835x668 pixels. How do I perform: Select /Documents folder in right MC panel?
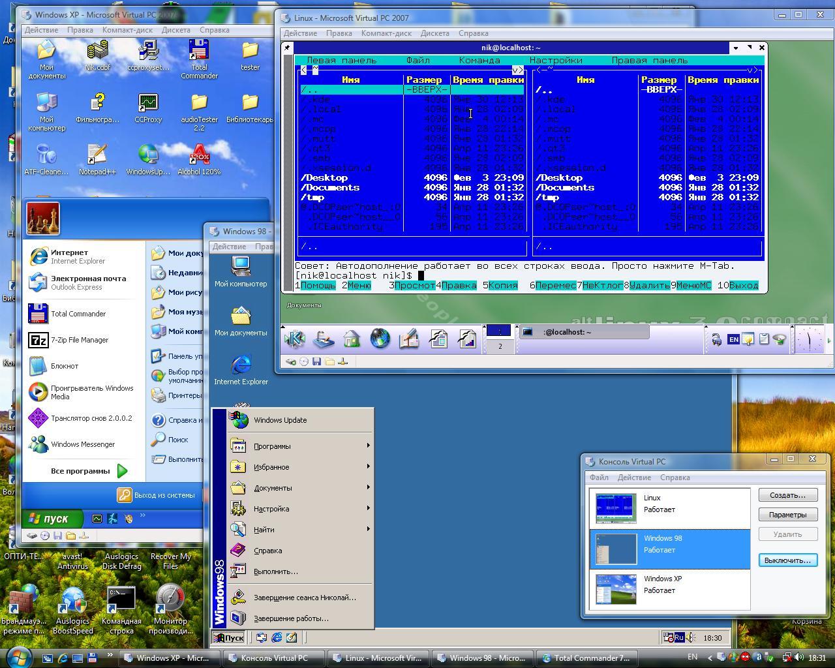tap(648, 187)
